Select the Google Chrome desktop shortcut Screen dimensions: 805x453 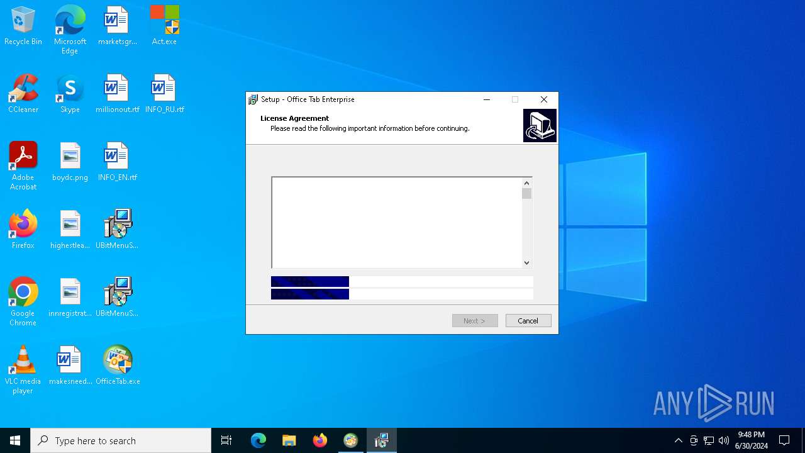pos(23,302)
